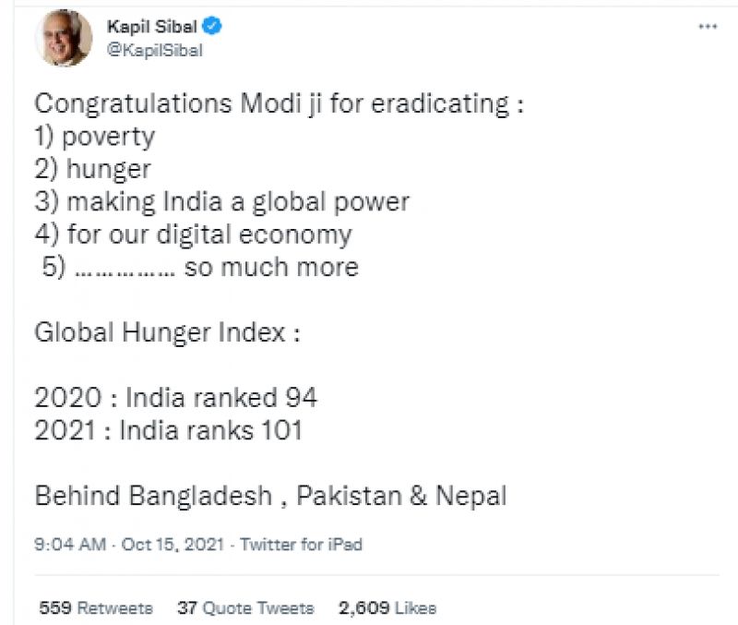Viewport: 738px width, 625px height.
Task: Show the 2,609 Likes list
Action: point(387,607)
